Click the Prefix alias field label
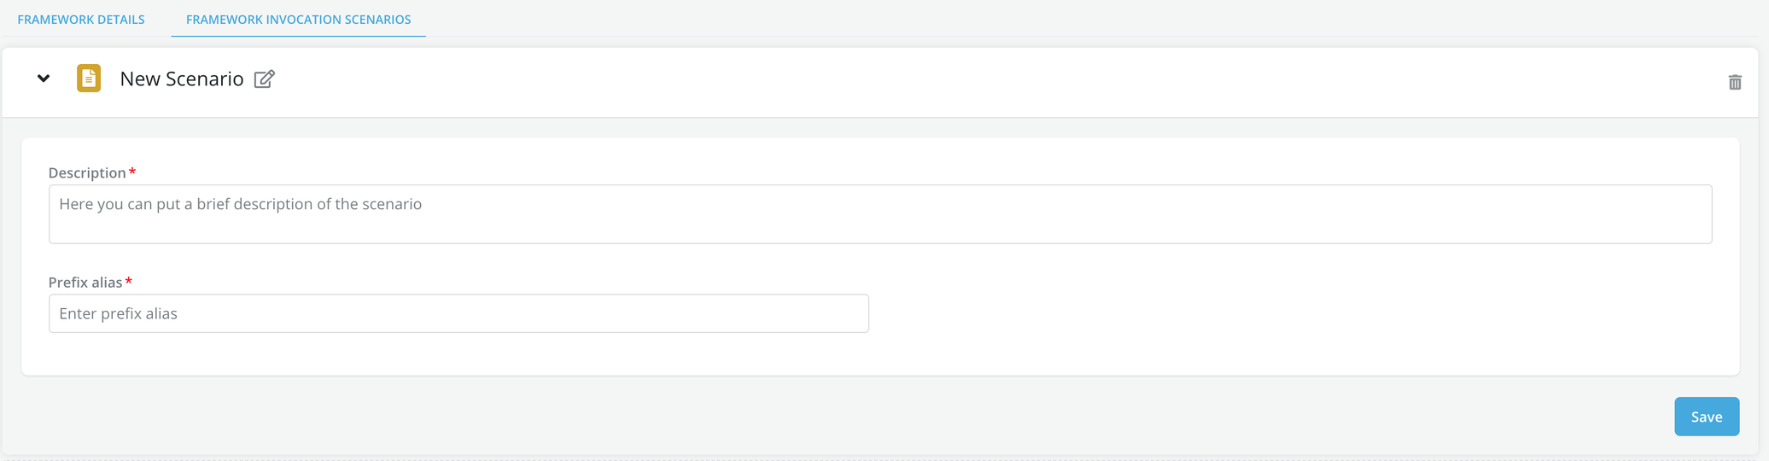Viewport: 1769px width, 461px height. pyautogui.click(x=85, y=282)
